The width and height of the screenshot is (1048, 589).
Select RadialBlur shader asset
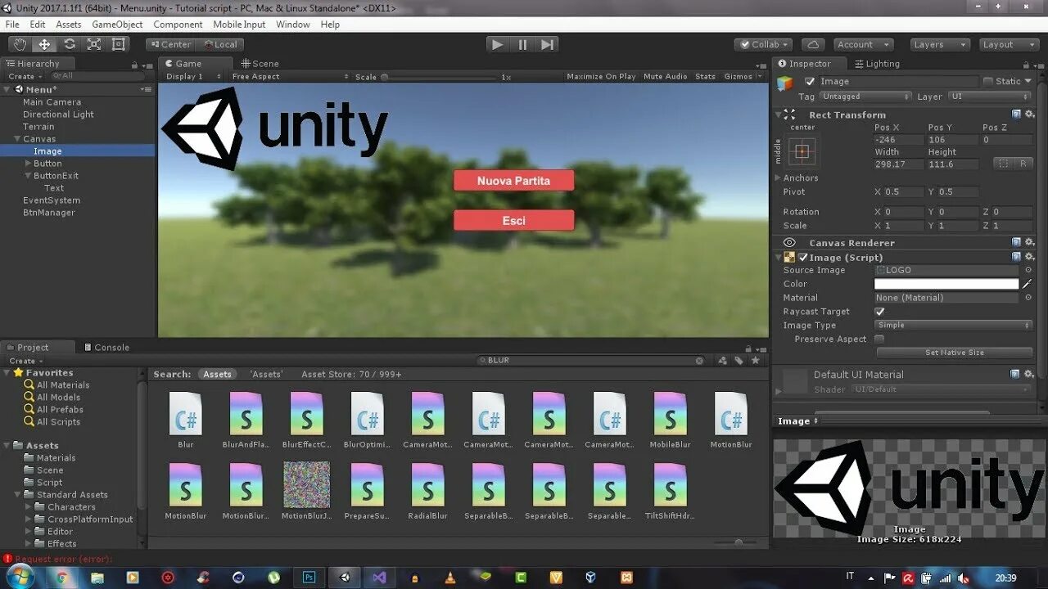coord(427,491)
